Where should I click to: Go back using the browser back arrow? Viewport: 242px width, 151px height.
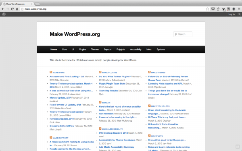3,9
